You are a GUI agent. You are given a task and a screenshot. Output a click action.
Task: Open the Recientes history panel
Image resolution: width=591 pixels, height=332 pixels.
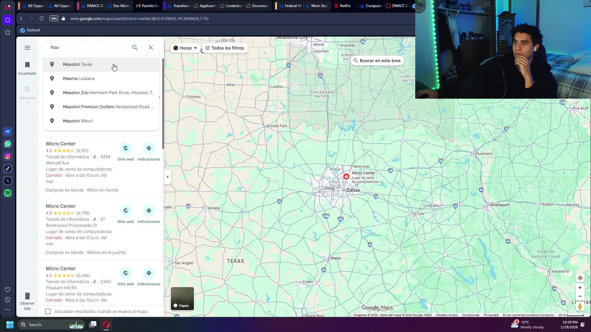(x=27, y=95)
